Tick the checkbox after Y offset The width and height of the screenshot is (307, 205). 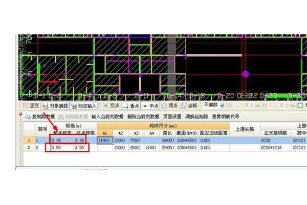(300, 106)
